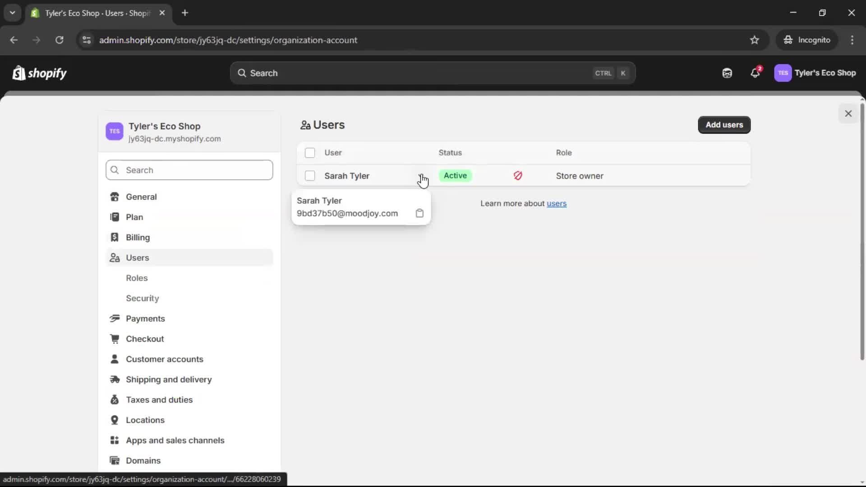Click the dev assistant icon in header
866x487 pixels.
(x=727, y=73)
